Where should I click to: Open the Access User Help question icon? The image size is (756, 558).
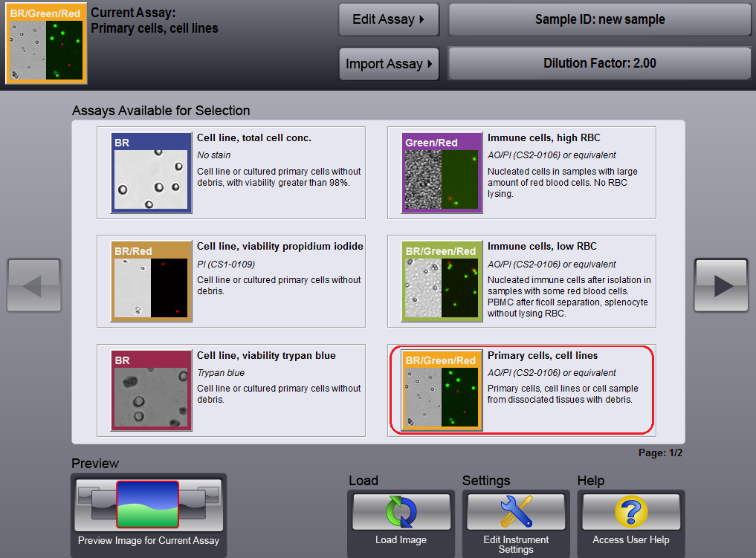630,512
